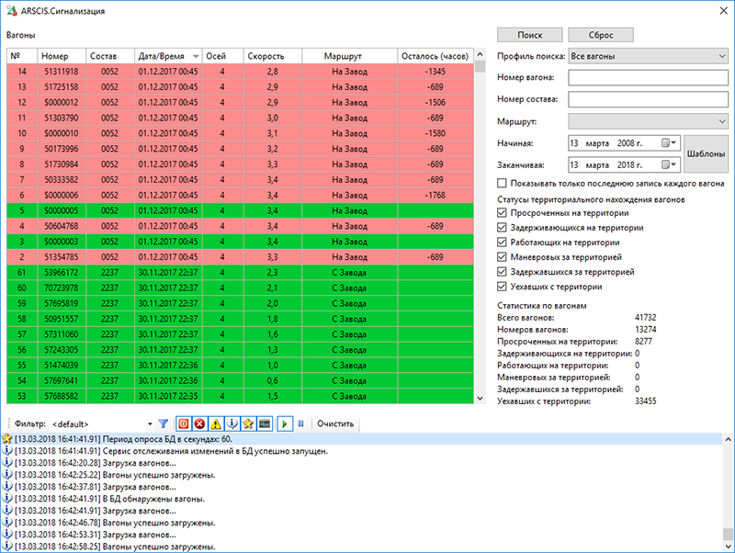735x553 pixels.
Task: Toggle the gold star log filter
Action: 248,423
